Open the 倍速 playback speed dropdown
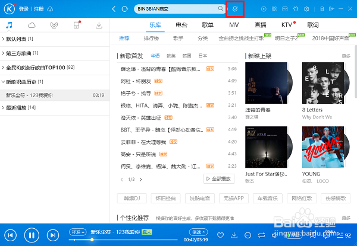357x246 pixels. point(198,232)
